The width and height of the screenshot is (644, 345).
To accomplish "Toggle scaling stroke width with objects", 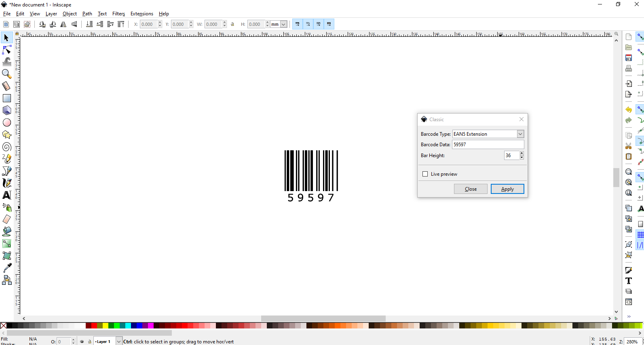I will (x=298, y=24).
